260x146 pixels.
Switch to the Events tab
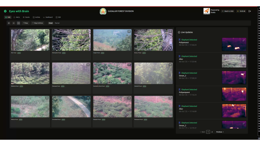[26, 17]
